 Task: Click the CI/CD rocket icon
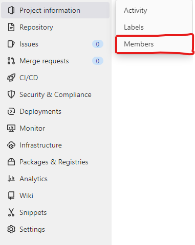(11, 78)
